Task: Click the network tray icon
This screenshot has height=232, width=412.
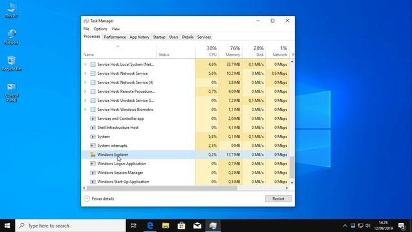Action: (360, 226)
